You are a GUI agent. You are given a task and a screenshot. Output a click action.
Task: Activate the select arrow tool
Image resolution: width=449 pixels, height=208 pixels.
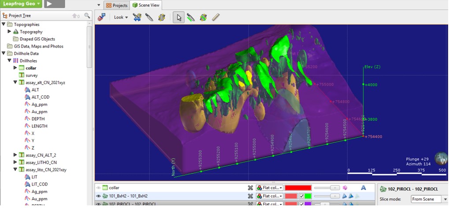tap(178, 17)
